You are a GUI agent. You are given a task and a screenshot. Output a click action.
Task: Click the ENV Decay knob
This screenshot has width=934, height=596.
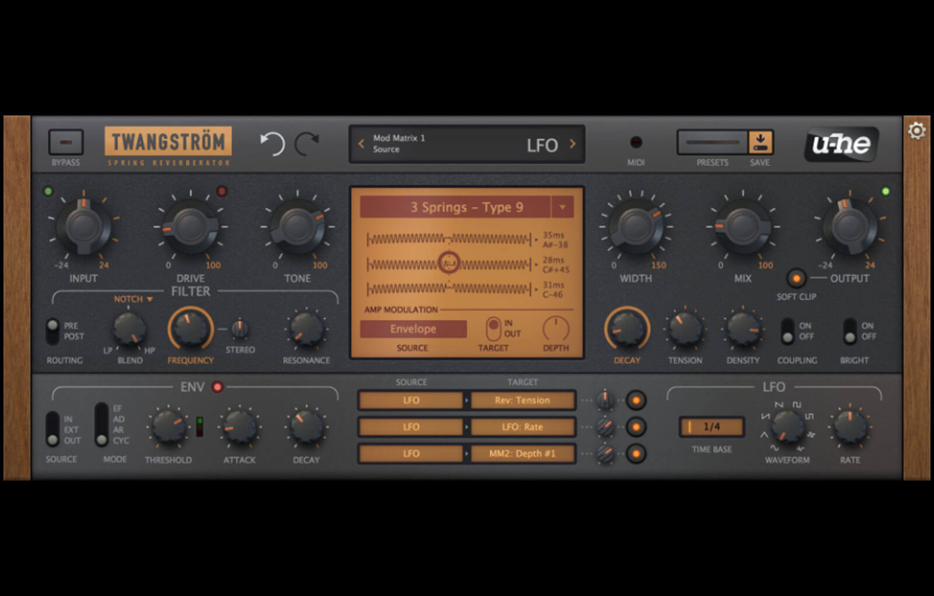click(x=306, y=427)
